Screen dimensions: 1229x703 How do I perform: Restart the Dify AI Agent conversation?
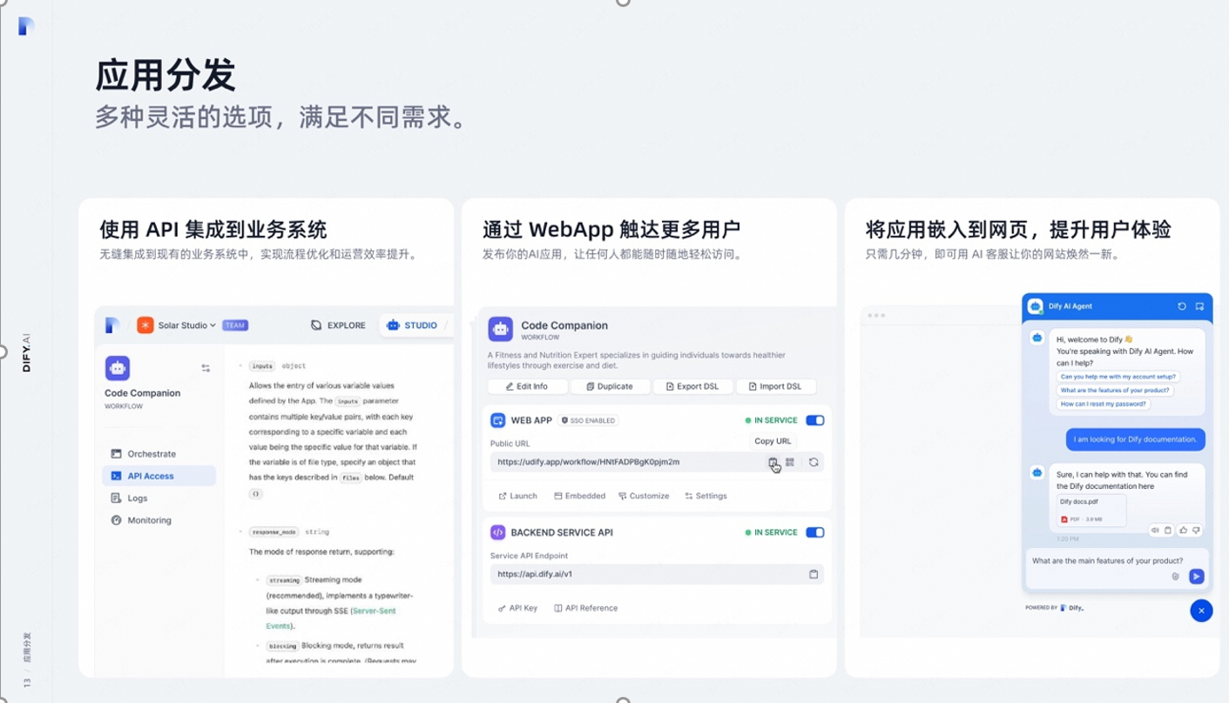tap(1182, 306)
